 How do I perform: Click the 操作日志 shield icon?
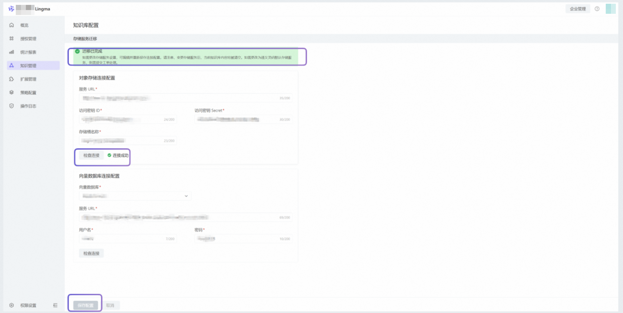(x=11, y=106)
